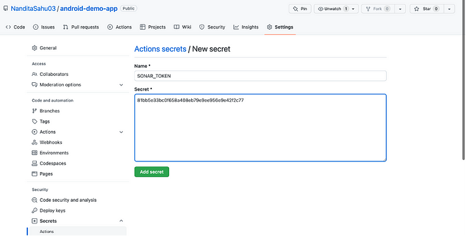This screenshot has height=236, width=466.
Task: Click the Issues circle icon
Action: [x=35, y=27]
